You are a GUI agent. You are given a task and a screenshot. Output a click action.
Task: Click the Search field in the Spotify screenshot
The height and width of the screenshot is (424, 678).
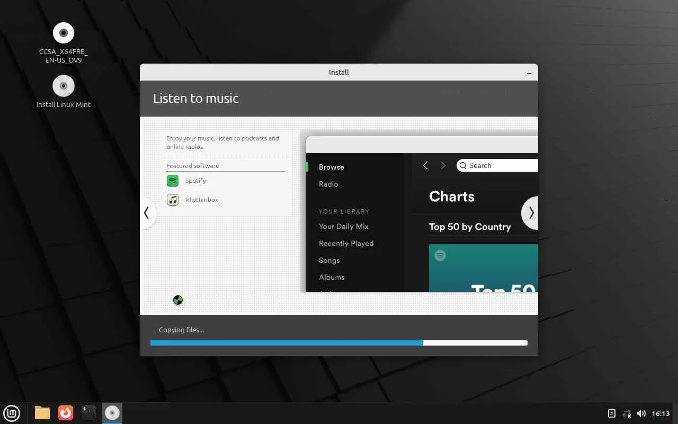(497, 166)
